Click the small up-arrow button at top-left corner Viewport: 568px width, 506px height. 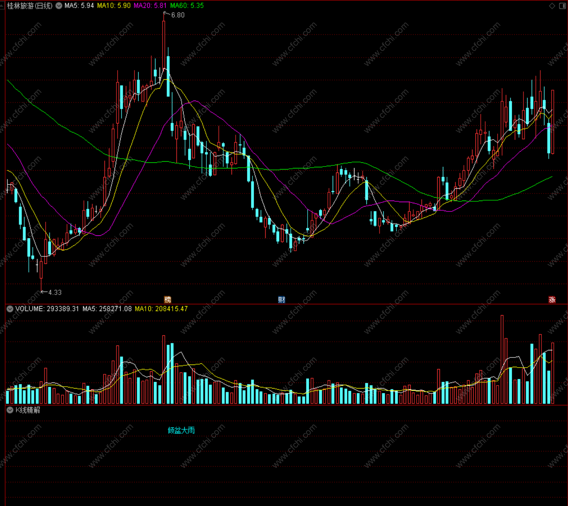tap(2, 6)
